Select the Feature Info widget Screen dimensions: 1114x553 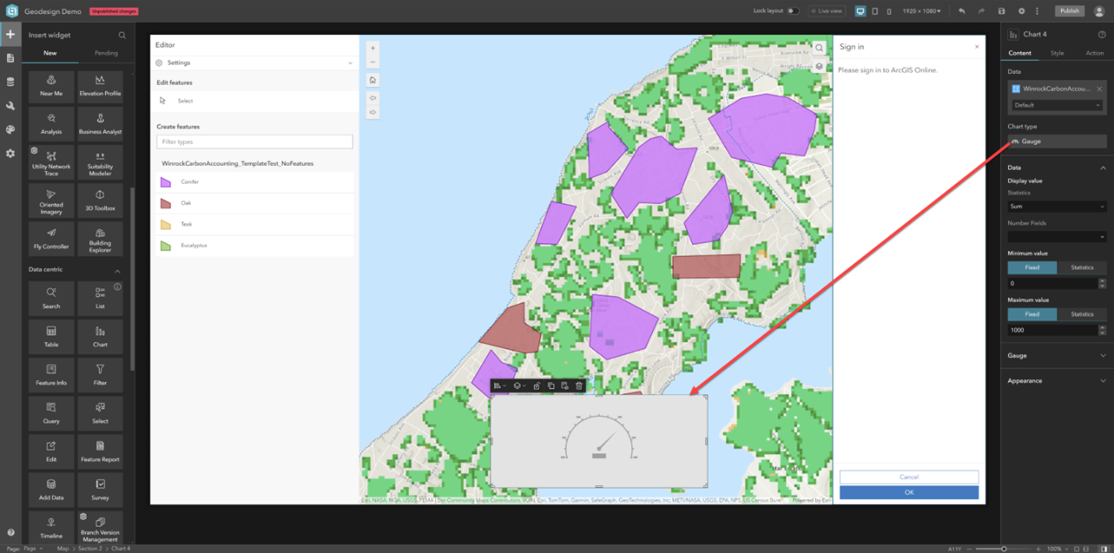click(51, 375)
